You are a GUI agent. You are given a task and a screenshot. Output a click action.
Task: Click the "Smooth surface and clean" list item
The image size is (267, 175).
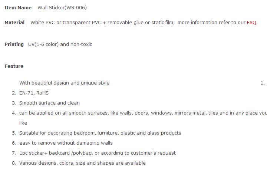pos(49,103)
